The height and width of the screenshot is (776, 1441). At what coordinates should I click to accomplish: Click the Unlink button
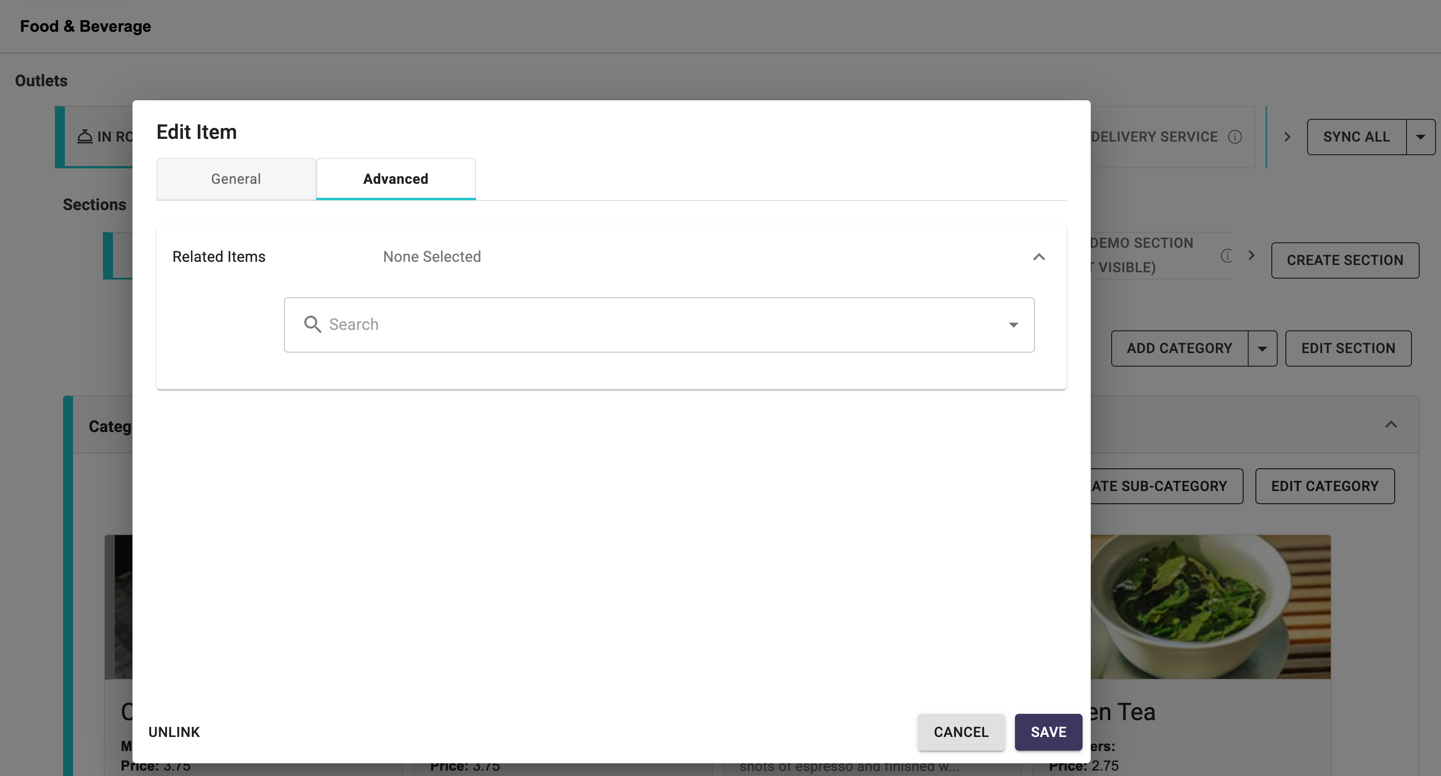click(x=174, y=732)
